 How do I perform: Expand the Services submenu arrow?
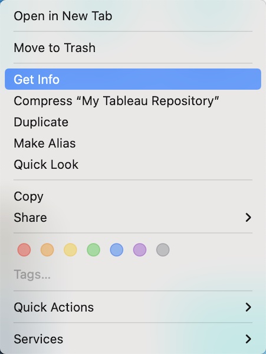point(248,339)
